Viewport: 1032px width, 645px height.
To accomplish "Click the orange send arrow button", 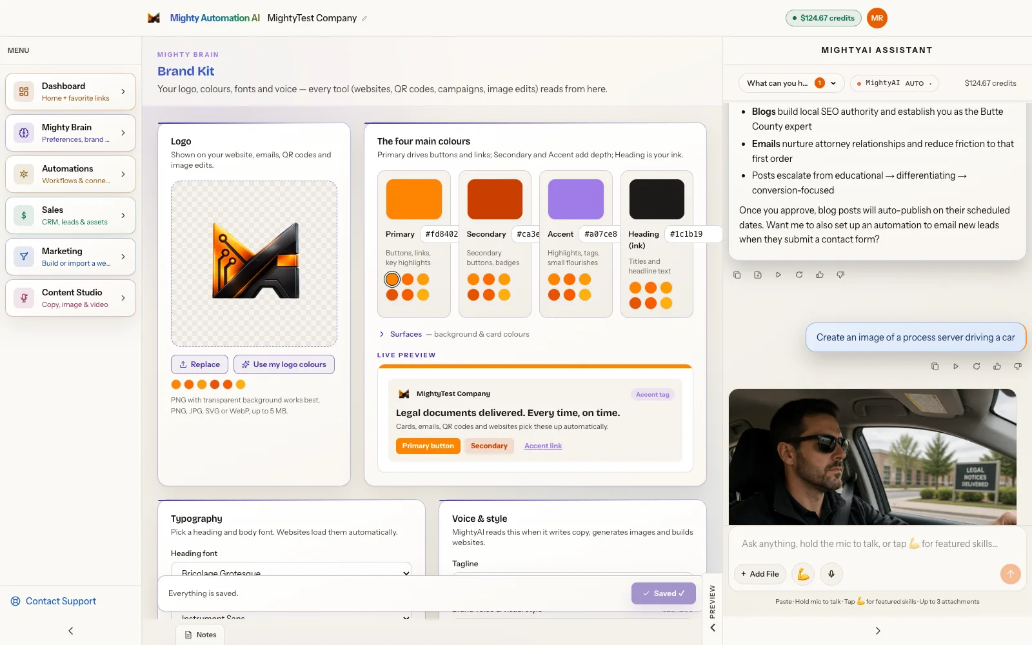I will click(1011, 574).
